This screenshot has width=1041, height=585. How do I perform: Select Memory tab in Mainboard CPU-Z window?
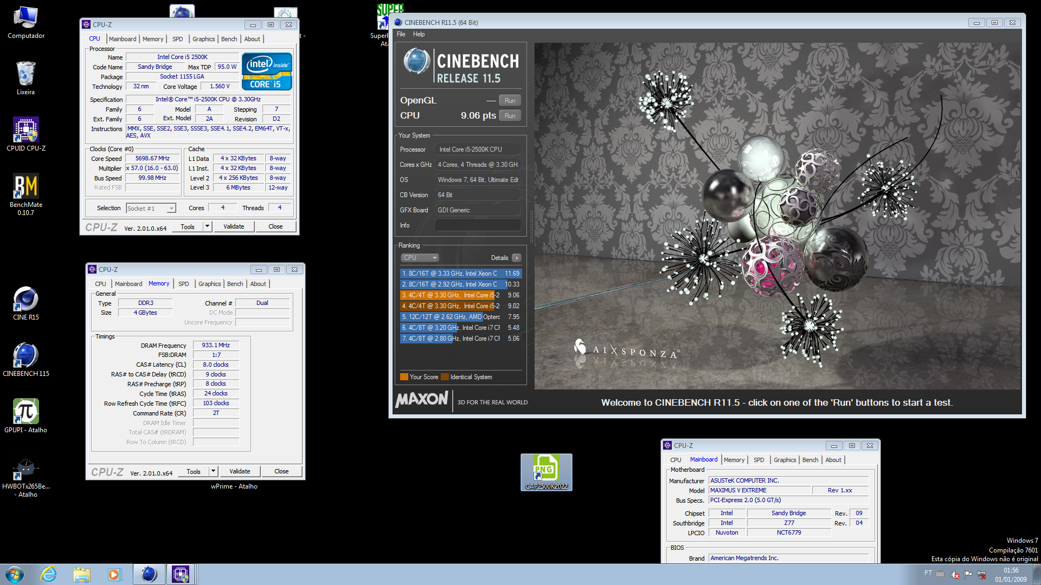tap(734, 460)
